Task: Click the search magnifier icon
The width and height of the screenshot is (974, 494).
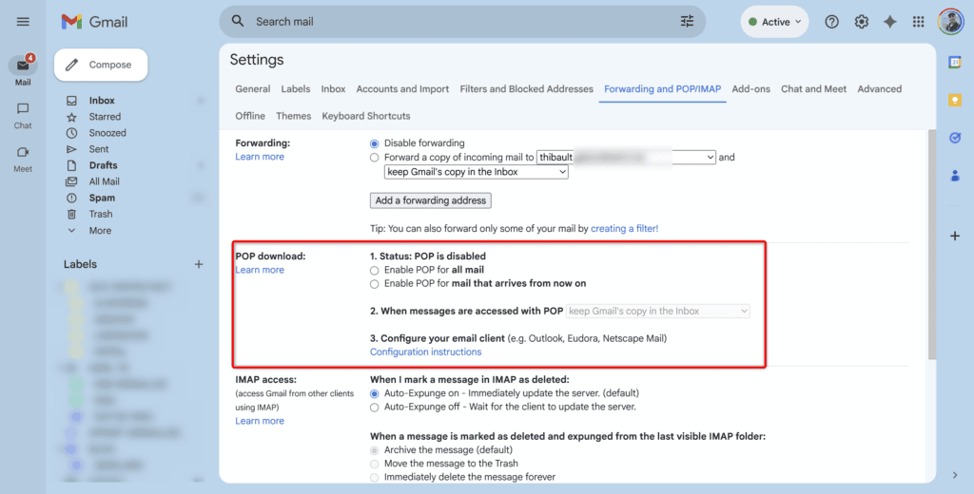Action: pyautogui.click(x=237, y=21)
